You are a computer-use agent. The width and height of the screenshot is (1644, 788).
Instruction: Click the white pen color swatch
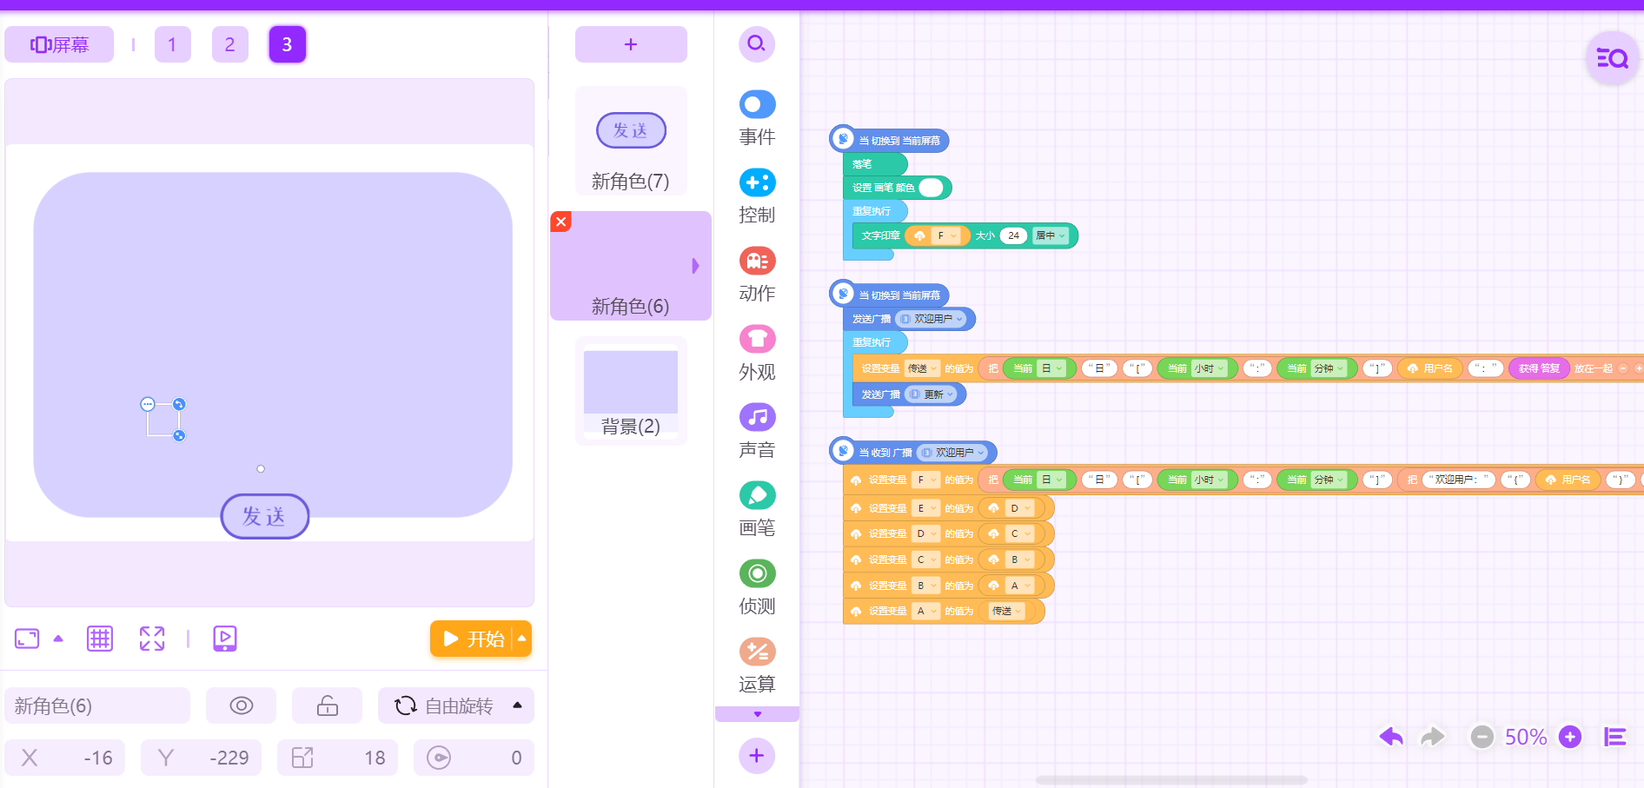pos(931,188)
